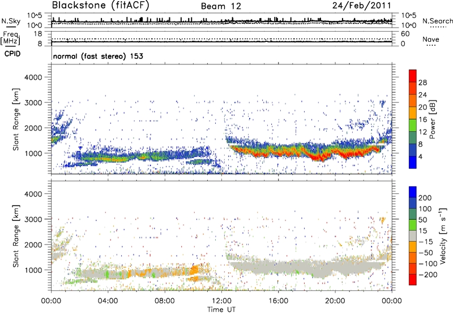
Task: Click the 'N.Search' legend label
Action: [437, 21]
